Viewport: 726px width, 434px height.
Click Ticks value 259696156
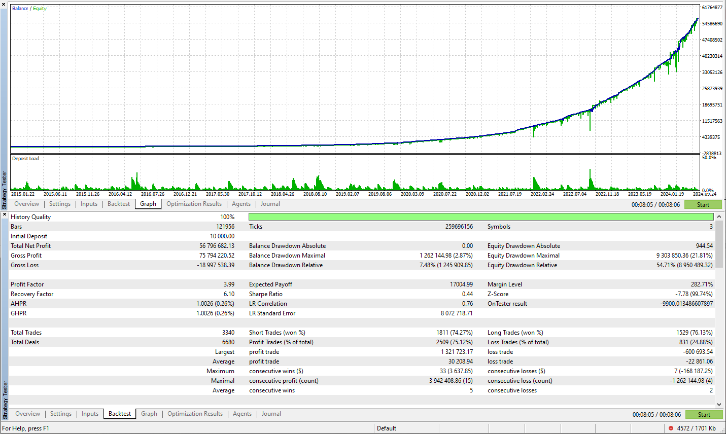pyautogui.click(x=459, y=227)
